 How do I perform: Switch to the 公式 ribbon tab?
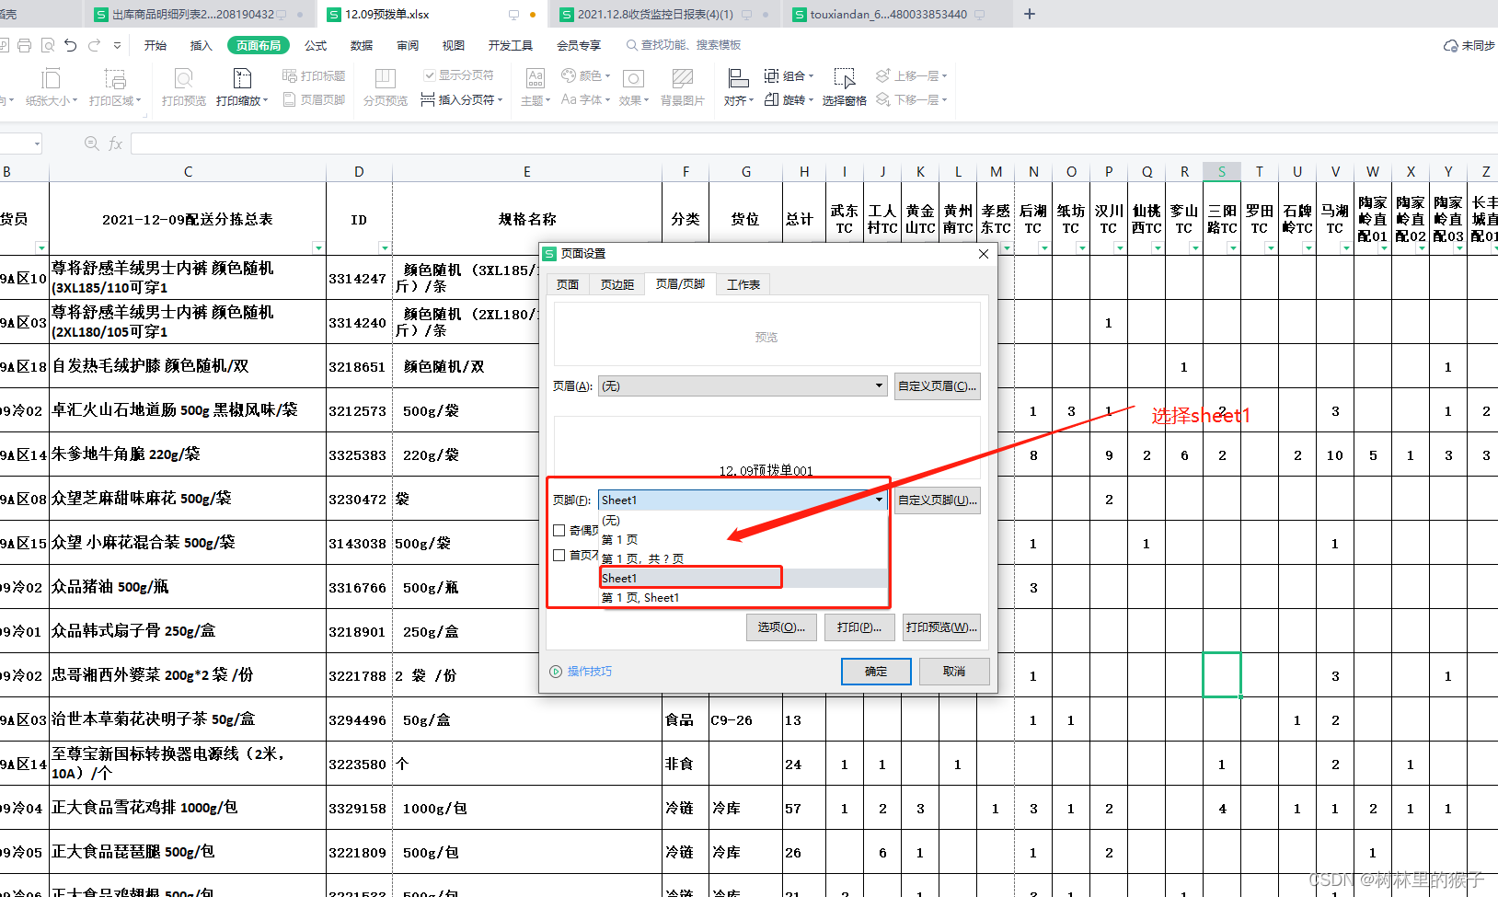[x=316, y=45]
